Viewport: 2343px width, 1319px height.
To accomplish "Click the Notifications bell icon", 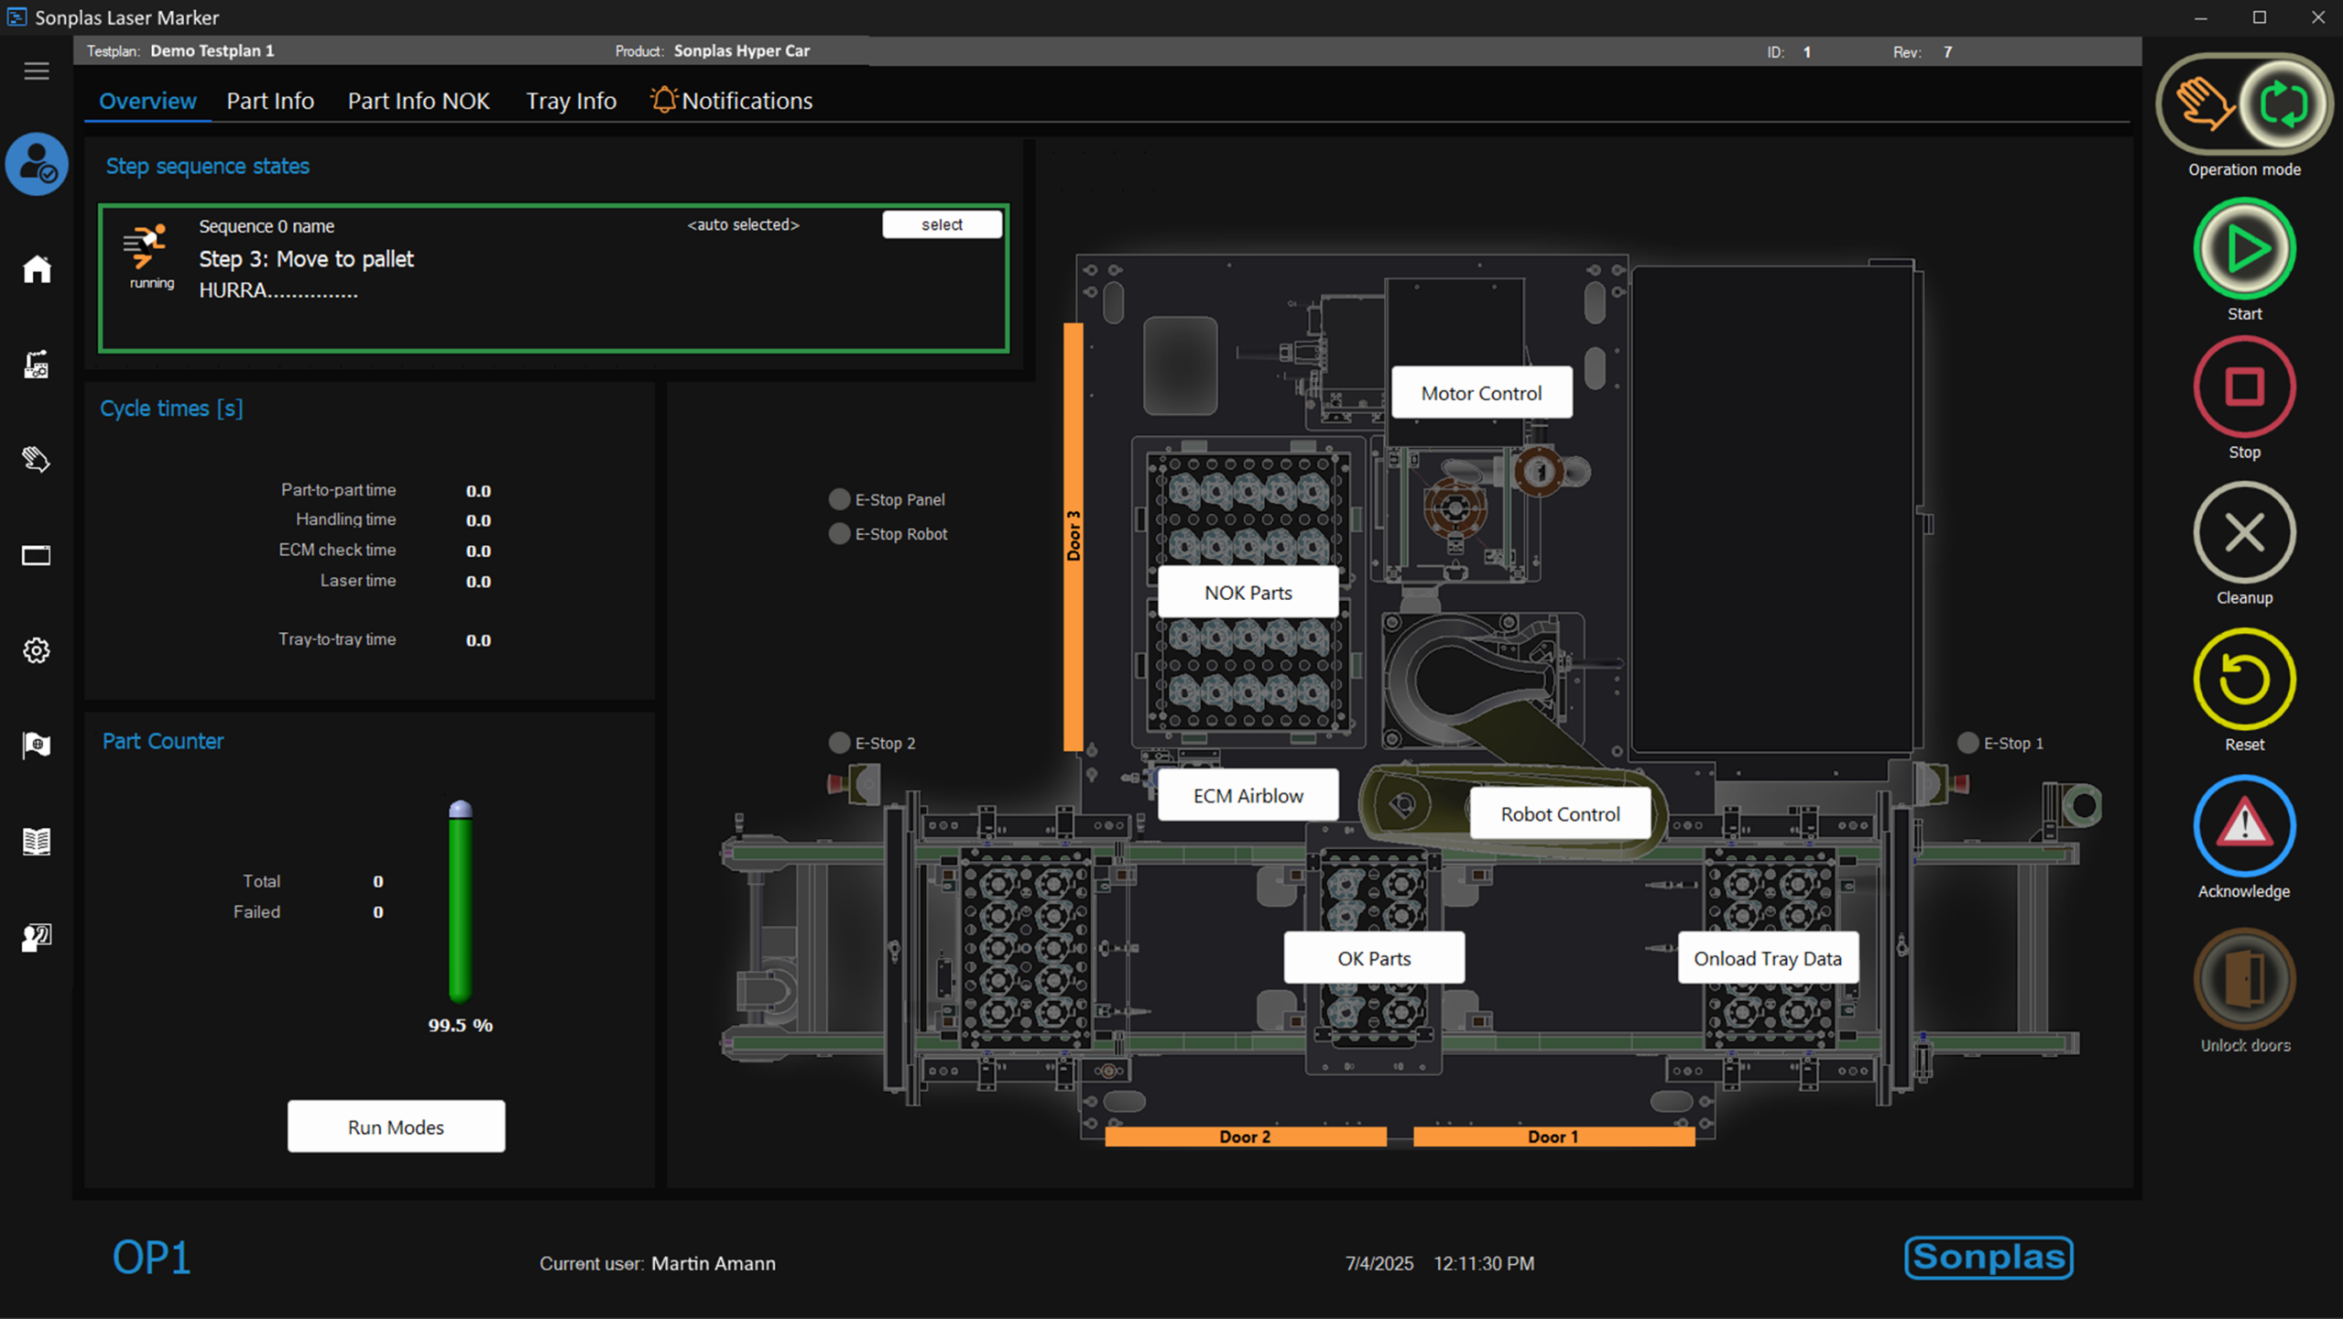I will coord(663,99).
